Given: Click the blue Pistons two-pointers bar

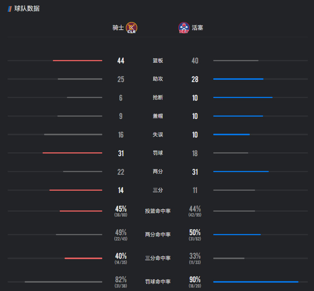Looking at the screenshot, I should [x=241, y=171].
